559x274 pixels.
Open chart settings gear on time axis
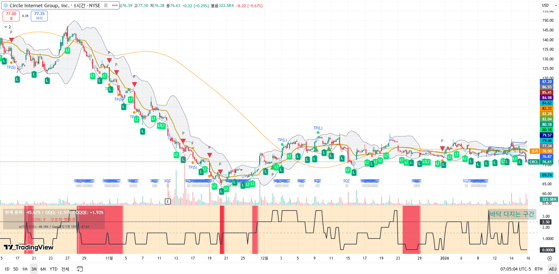550,258
